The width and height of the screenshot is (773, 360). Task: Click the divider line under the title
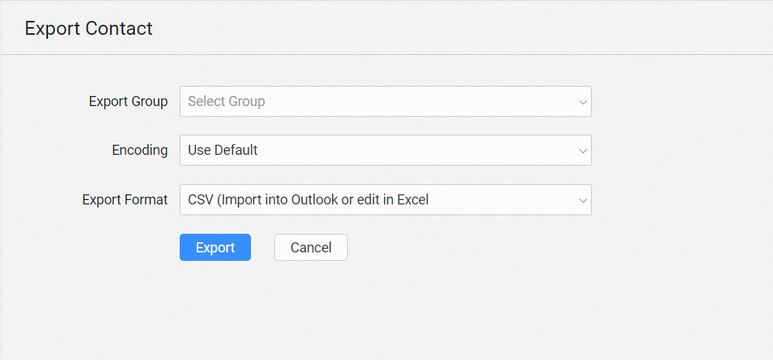(x=387, y=54)
